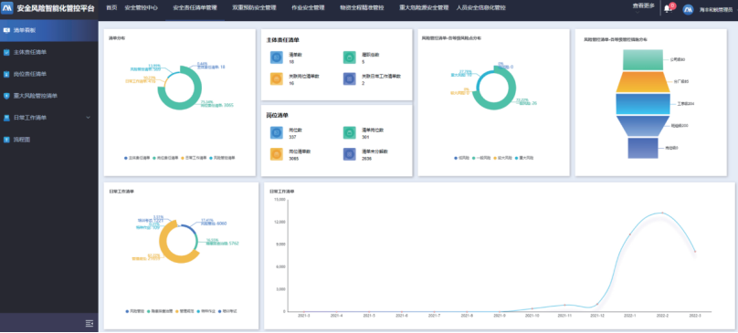Open the 岗位责任清单 sidebar link
The image size is (738, 333).
[x=30, y=74]
